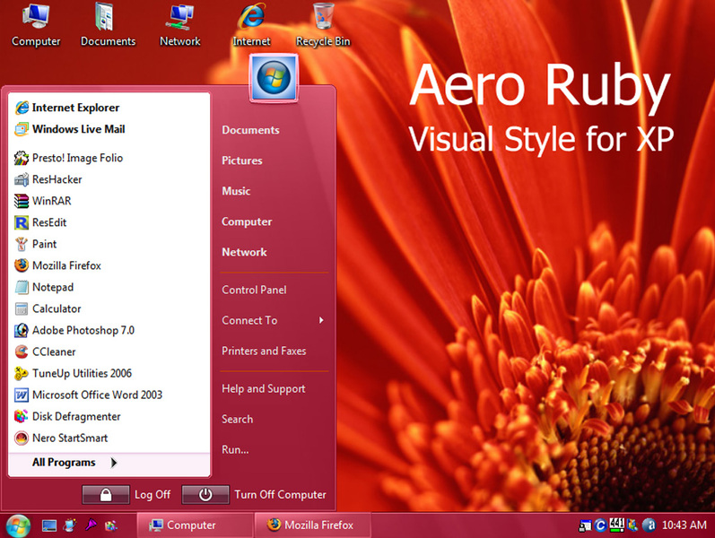Click the Mozilla Firefox icon in Start menu
Viewport: 715px width, 538px height.
click(21, 265)
